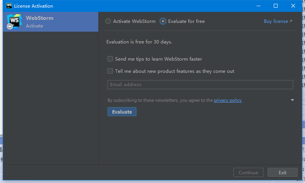Click the Continue button
The image size is (305, 183).
tap(248, 172)
